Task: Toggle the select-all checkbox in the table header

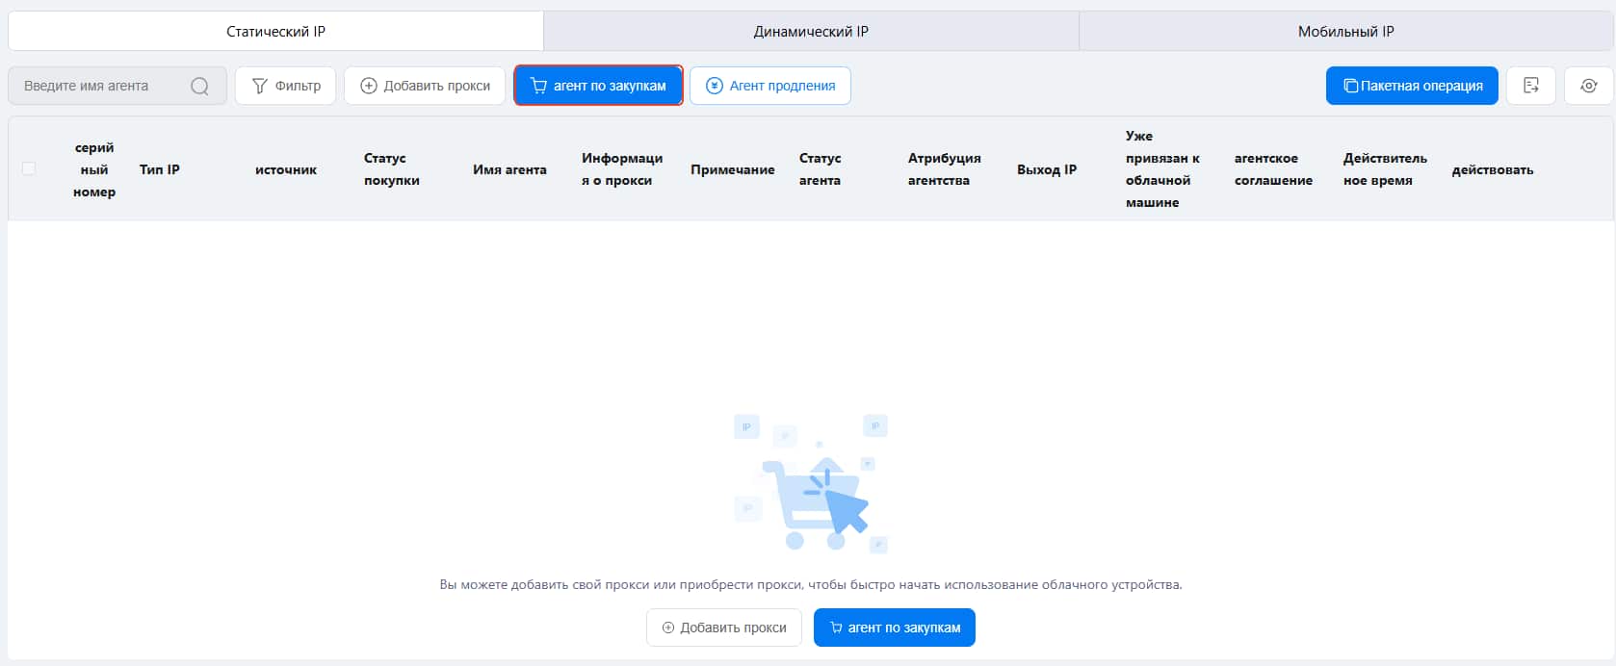Action: point(29,169)
